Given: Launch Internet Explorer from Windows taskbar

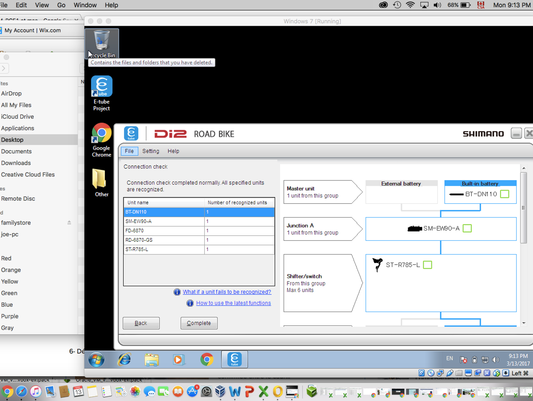Looking at the screenshot, I should pyautogui.click(x=124, y=360).
